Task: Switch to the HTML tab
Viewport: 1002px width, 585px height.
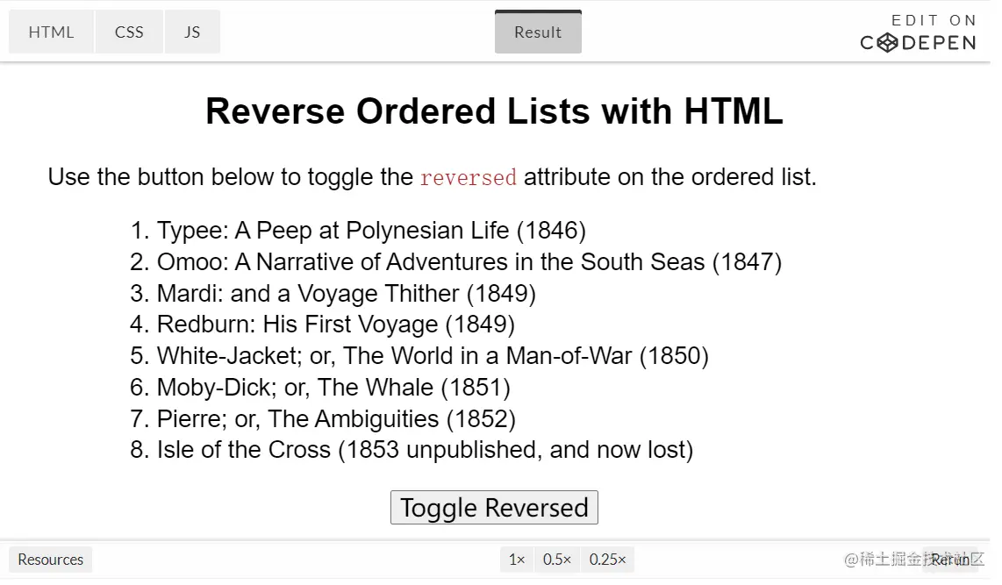Action: coord(51,32)
